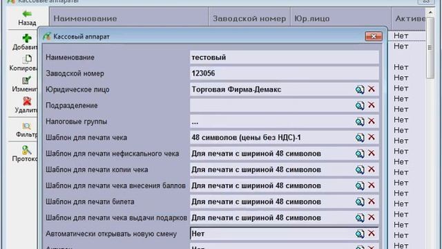This screenshot has width=442, height=249.
Task: Sort by Наименование column header
Action: pyautogui.click(x=129, y=19)
